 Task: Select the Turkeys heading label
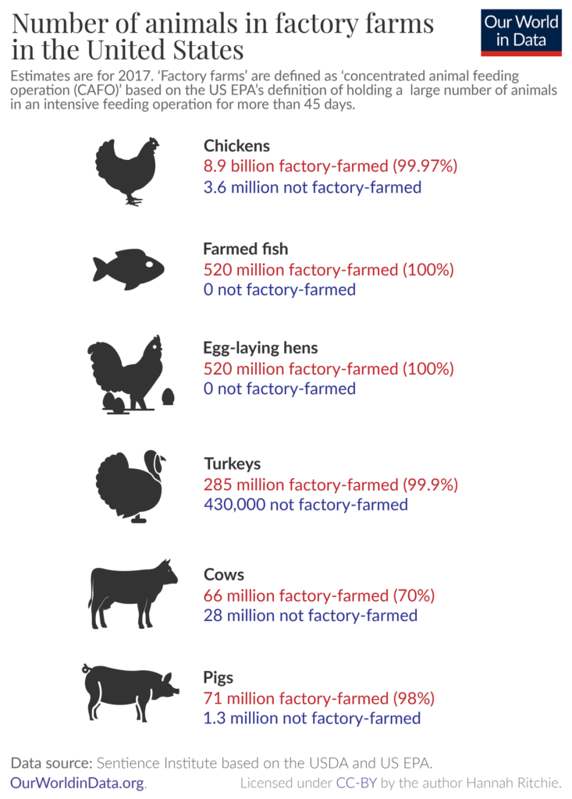pos(232,463)
